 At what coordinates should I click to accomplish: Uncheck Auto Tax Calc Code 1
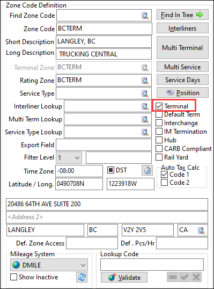(164, 175)
